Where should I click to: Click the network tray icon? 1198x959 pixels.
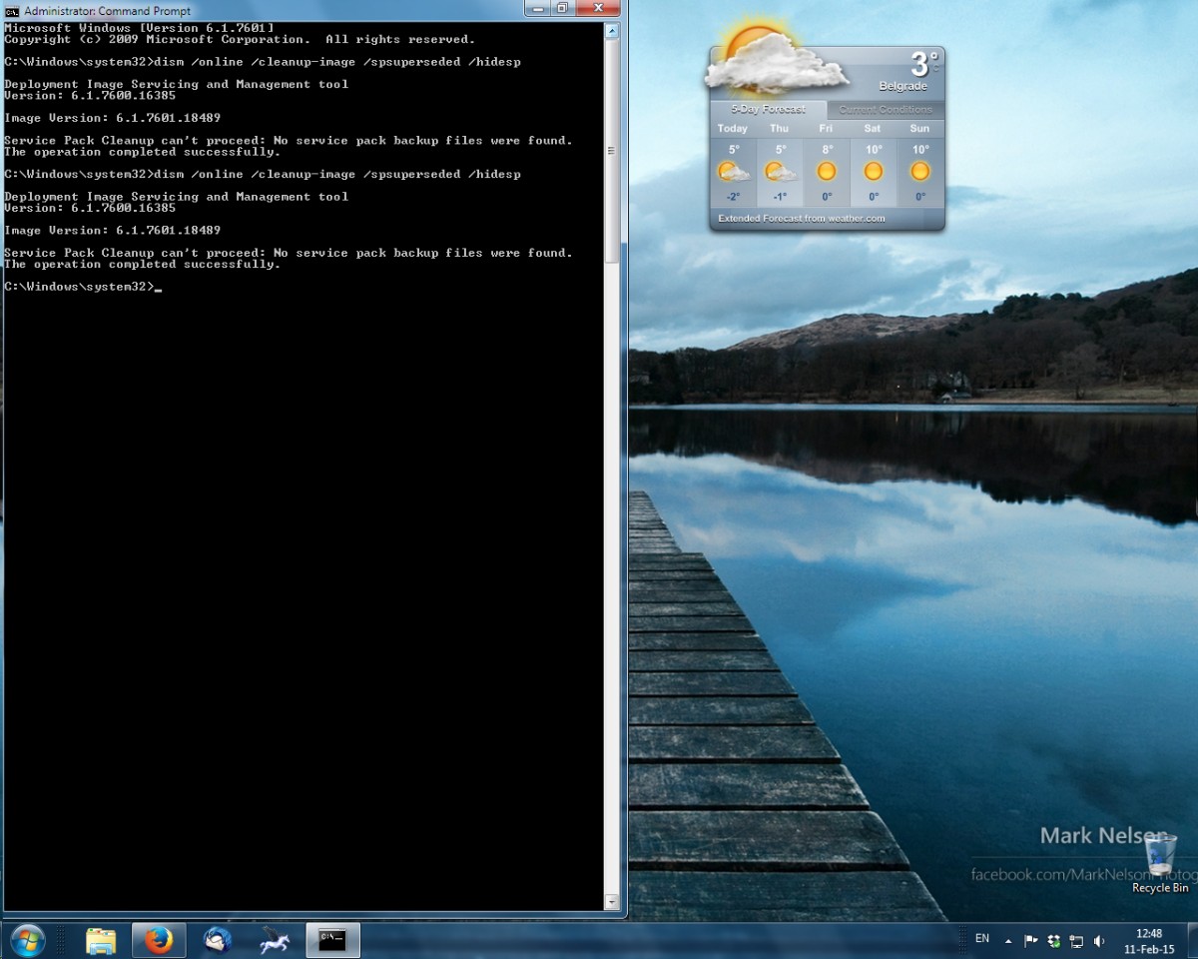1076,940
